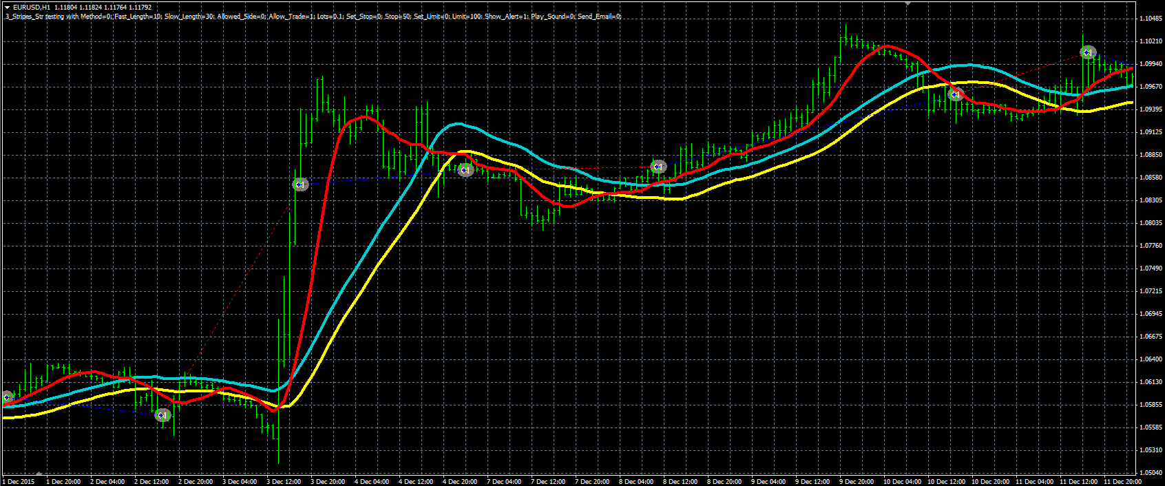Click the 4 Dec 20:00 time label
Screen dimensions: 1165x486
(x=460, y=481)
